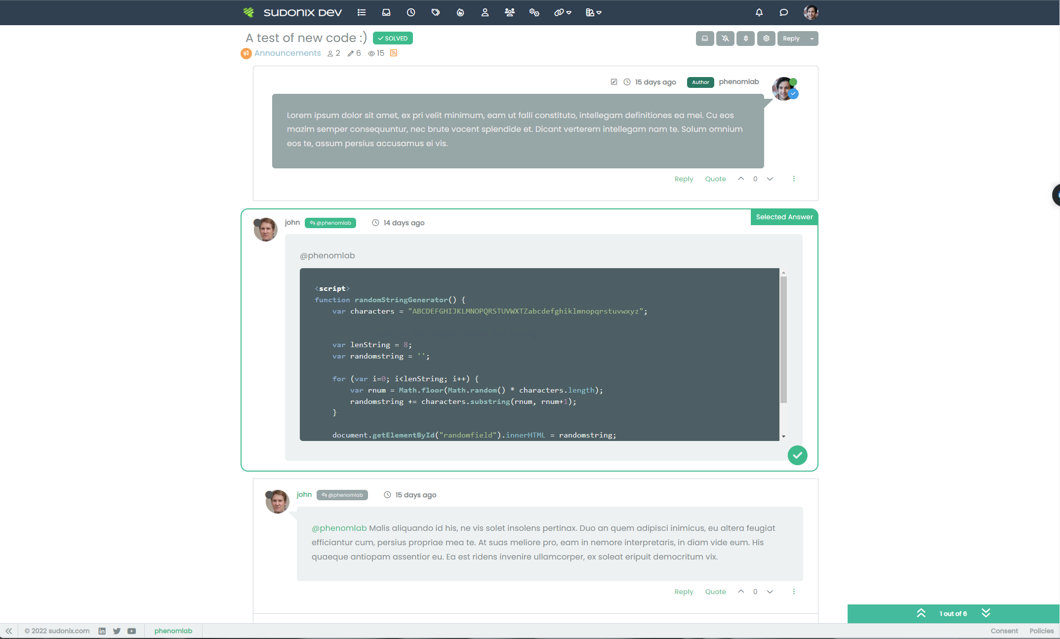Open Policies in the footer

point(1041,631)
